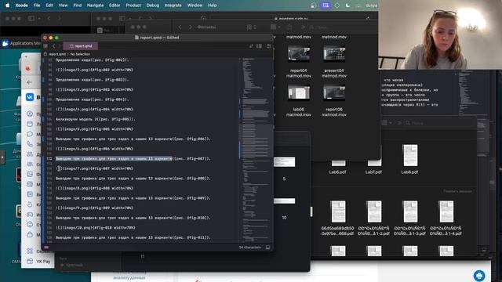Image resolution: width=502 pixels, height=282 pixels.
Task: Go forward in Xcode editor history
Action: (x=60, y=46)
